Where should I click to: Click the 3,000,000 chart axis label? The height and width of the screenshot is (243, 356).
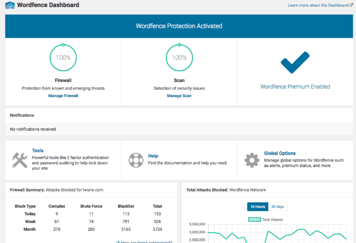click(x=197, y=232)
